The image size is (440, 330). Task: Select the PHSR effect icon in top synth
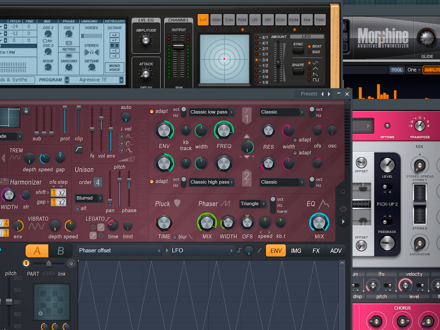click(x=242, y=20)
